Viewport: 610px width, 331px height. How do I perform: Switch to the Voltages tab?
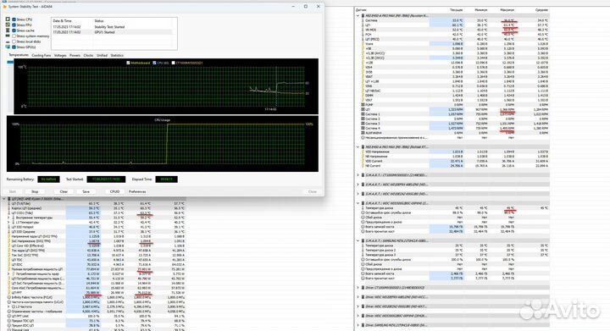click(60, 56)
